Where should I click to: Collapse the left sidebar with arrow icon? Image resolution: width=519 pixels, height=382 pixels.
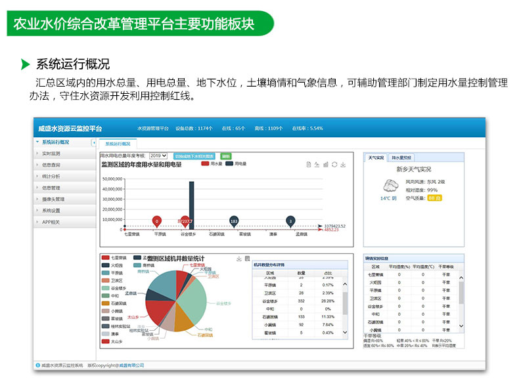pos(93,142)
